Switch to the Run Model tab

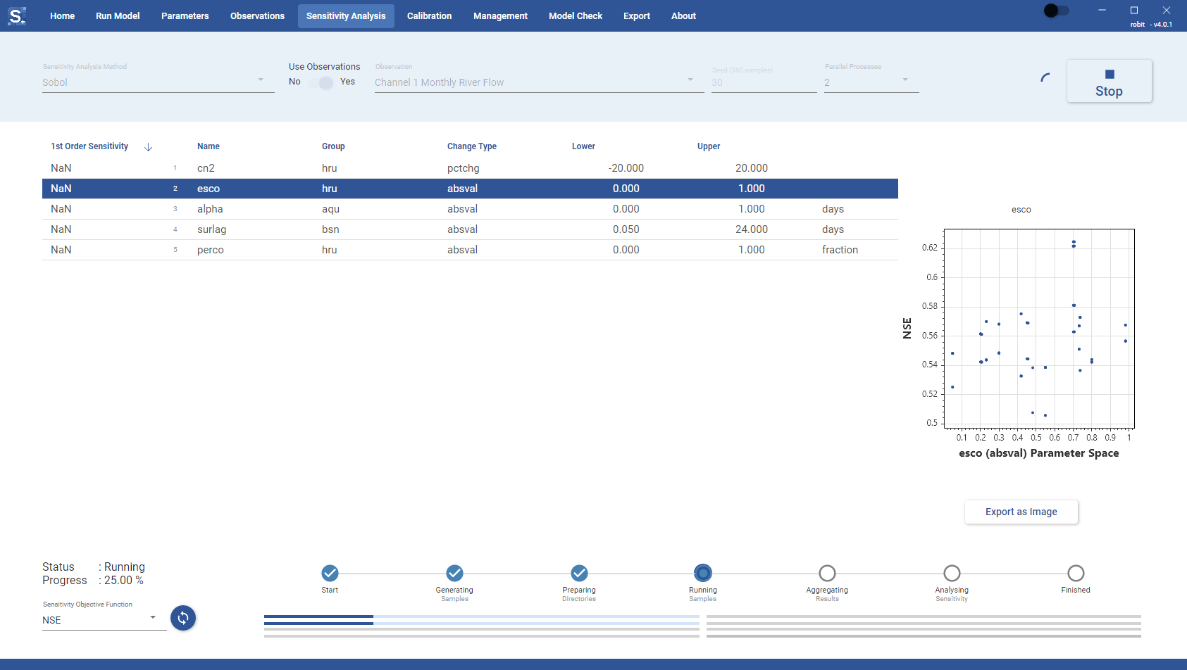[118, 15]
